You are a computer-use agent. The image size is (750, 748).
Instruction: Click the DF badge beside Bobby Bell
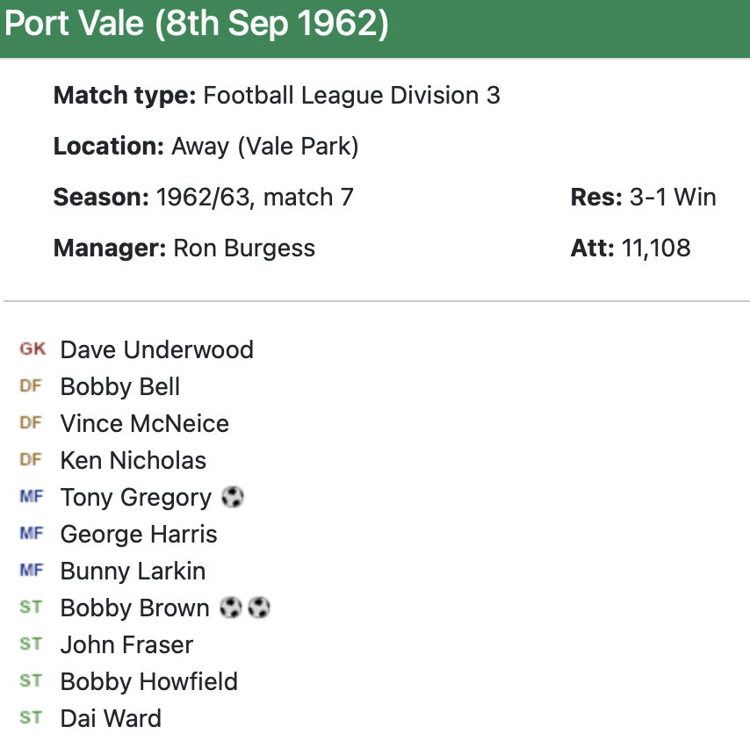pos(31,386)
